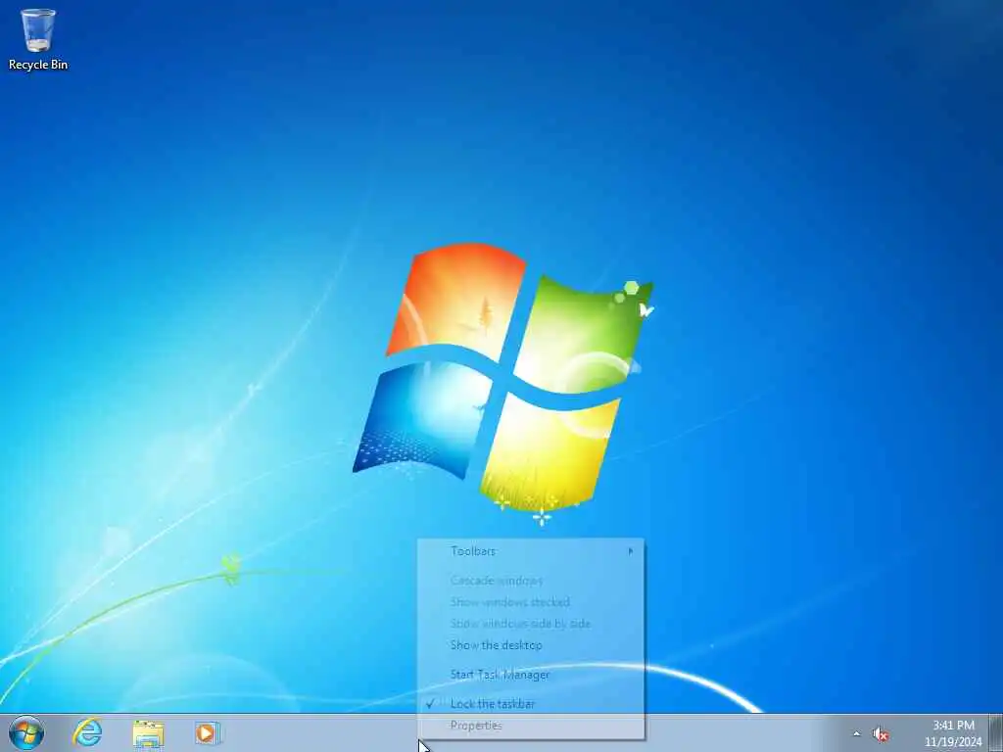
Task: Click the Toolbars submenu arrow
Action: click(631, 551)
